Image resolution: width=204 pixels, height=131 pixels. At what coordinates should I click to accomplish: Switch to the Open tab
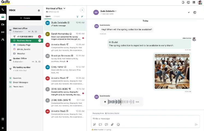pyautogui.click(x=48, y=16)
